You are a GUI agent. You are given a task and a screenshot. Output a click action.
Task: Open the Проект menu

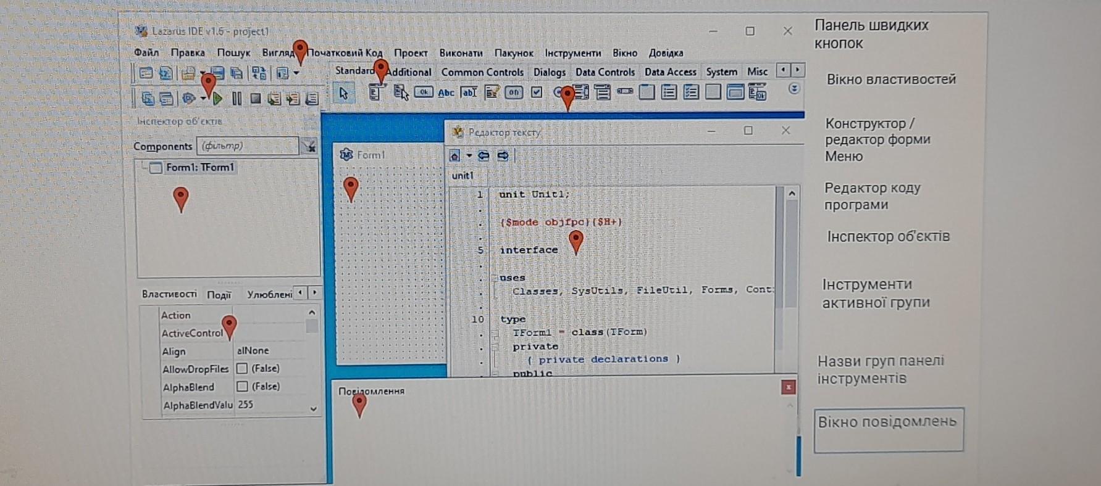coord(411,53)
